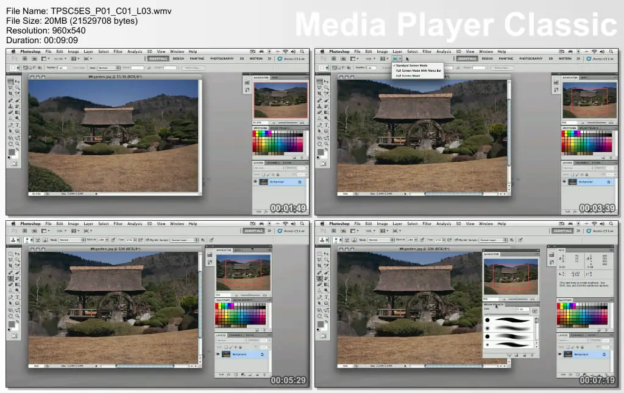Viewport: 624px width, 393px height.
Task: Open the Window menu in the 00:05:29 frame
Action: point(177,224)
